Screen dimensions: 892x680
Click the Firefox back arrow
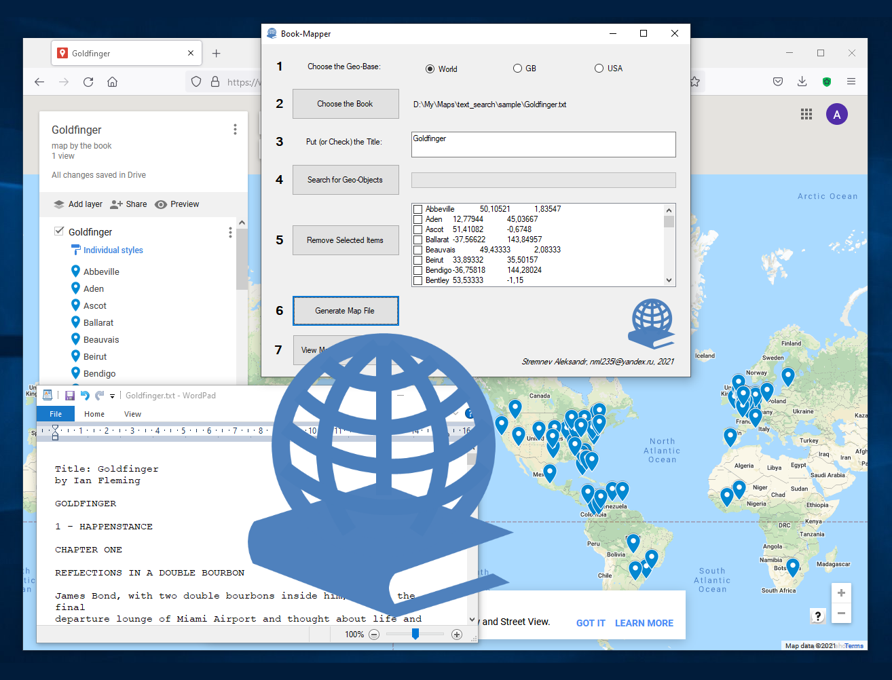pos(39,81)
